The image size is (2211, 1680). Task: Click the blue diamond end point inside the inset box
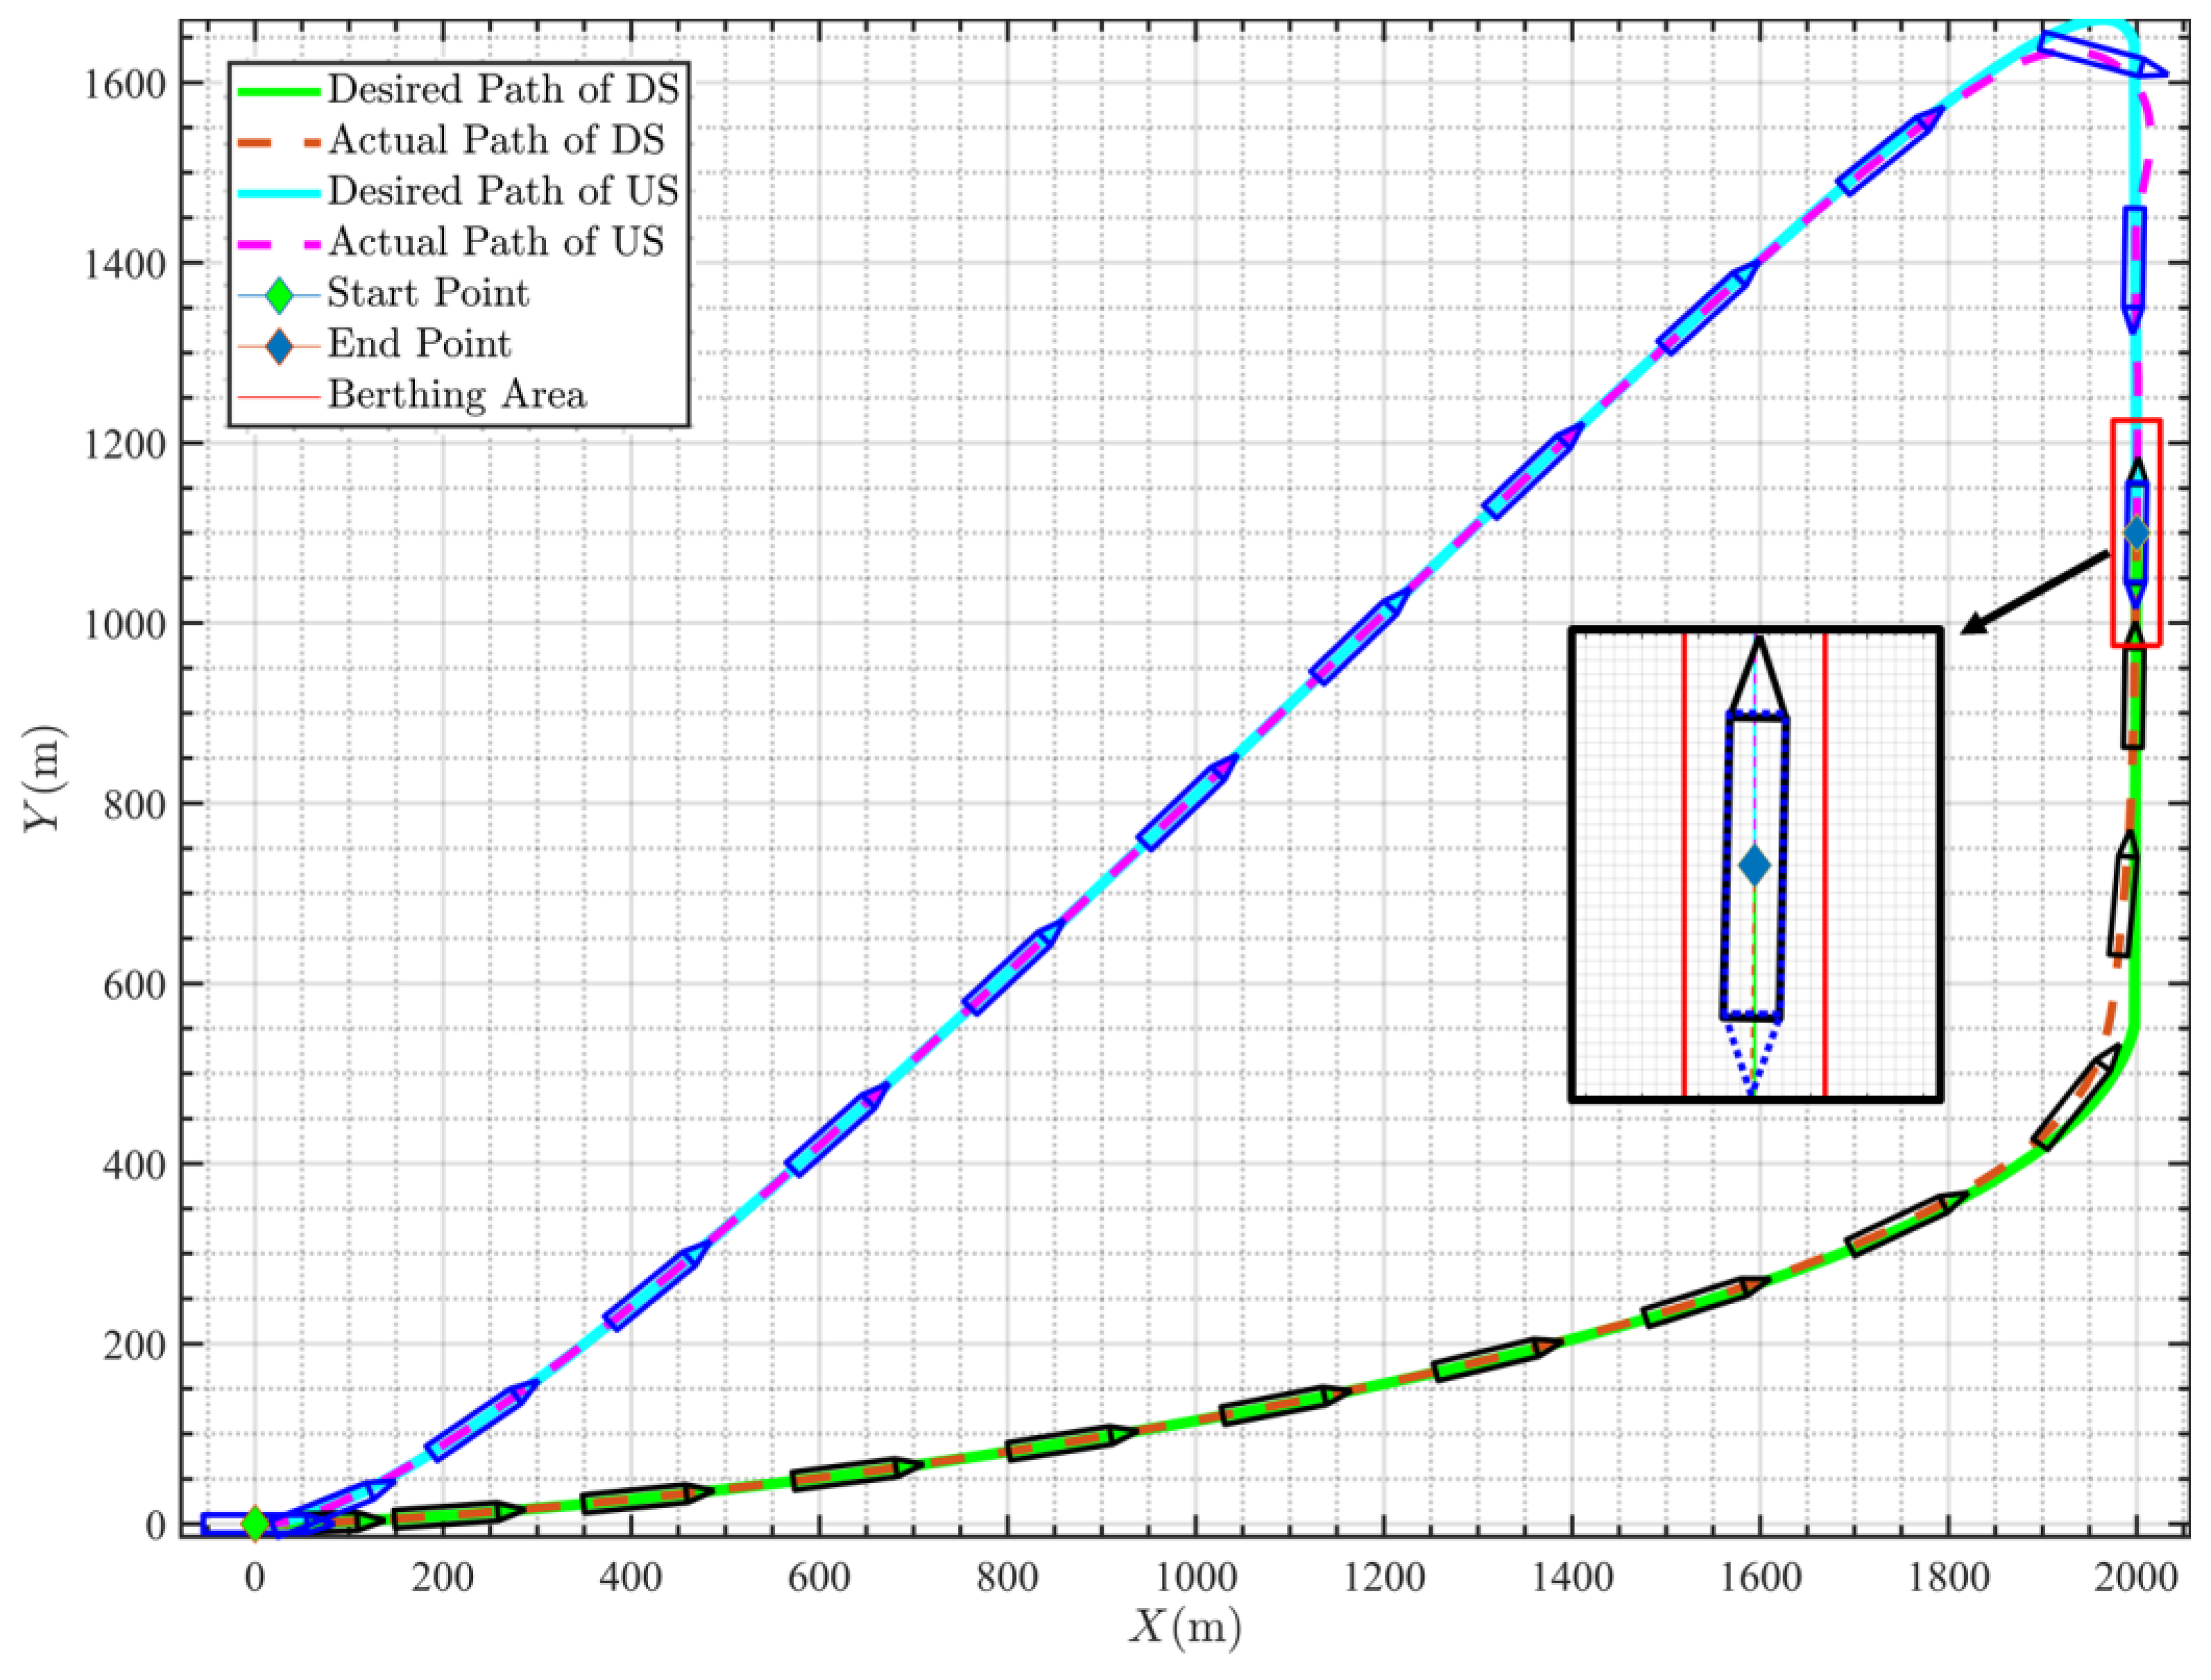point(1754,866)
